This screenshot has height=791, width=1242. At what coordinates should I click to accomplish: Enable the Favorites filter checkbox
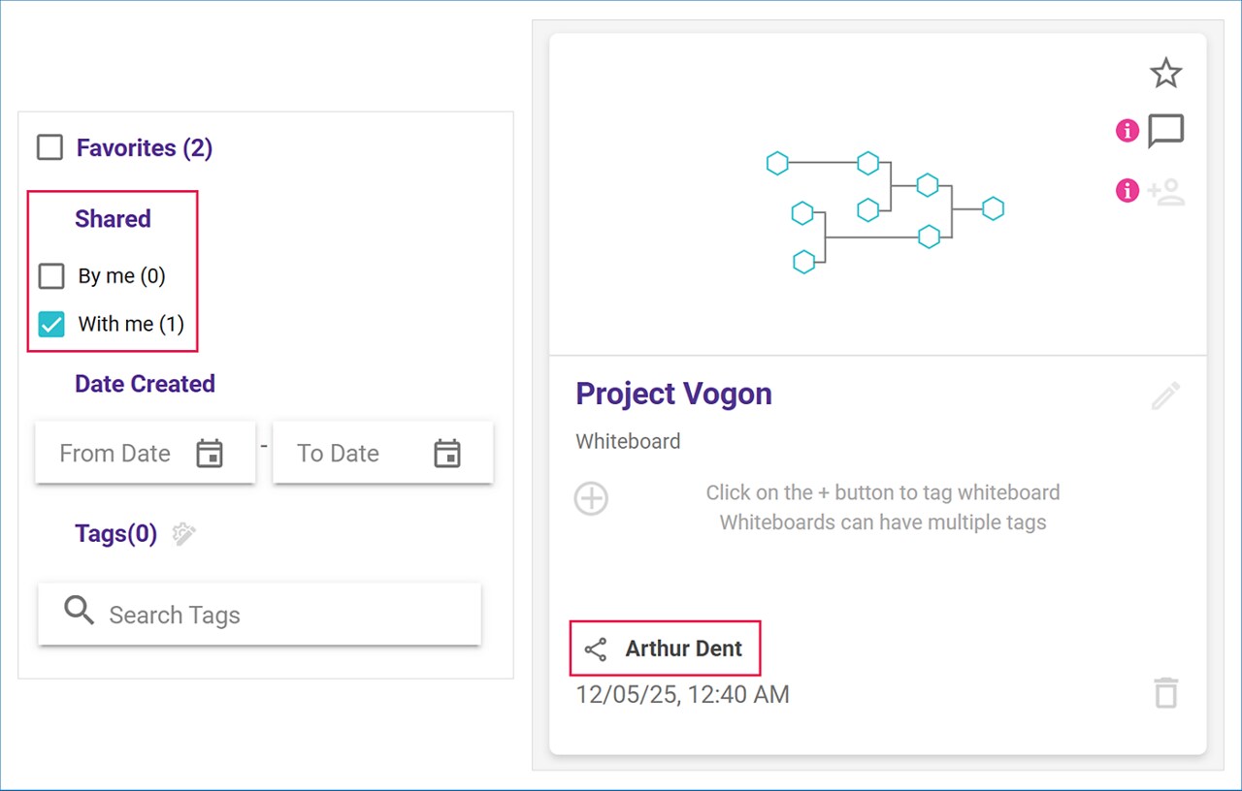[49, 148]
